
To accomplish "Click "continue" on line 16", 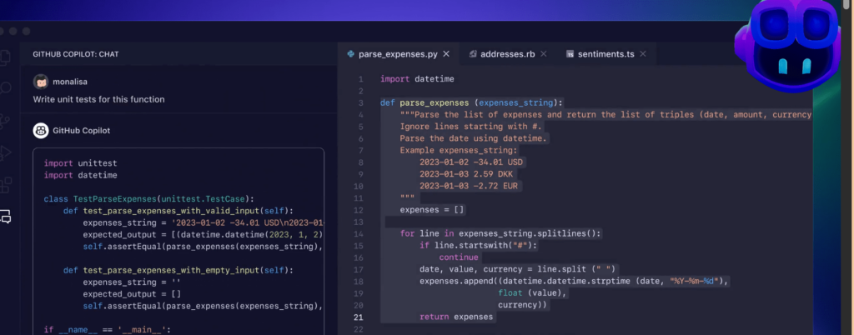I will (459, 257).
